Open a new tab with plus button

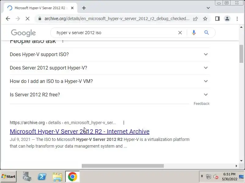coord(84,8)
